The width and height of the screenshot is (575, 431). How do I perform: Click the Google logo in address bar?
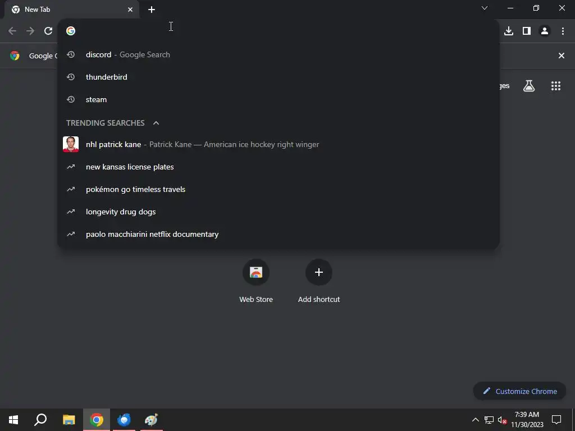[71, 31]
